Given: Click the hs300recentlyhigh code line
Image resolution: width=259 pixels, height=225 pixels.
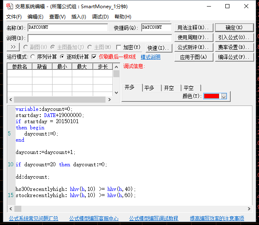Looking at the screenshot, I should [x=76, y=189].
